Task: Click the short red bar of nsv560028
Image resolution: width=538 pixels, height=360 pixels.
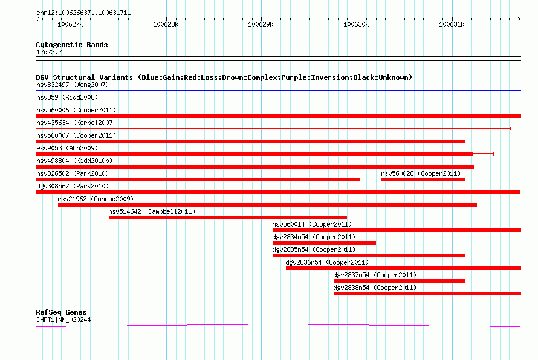Action: [x=423, y=179]
